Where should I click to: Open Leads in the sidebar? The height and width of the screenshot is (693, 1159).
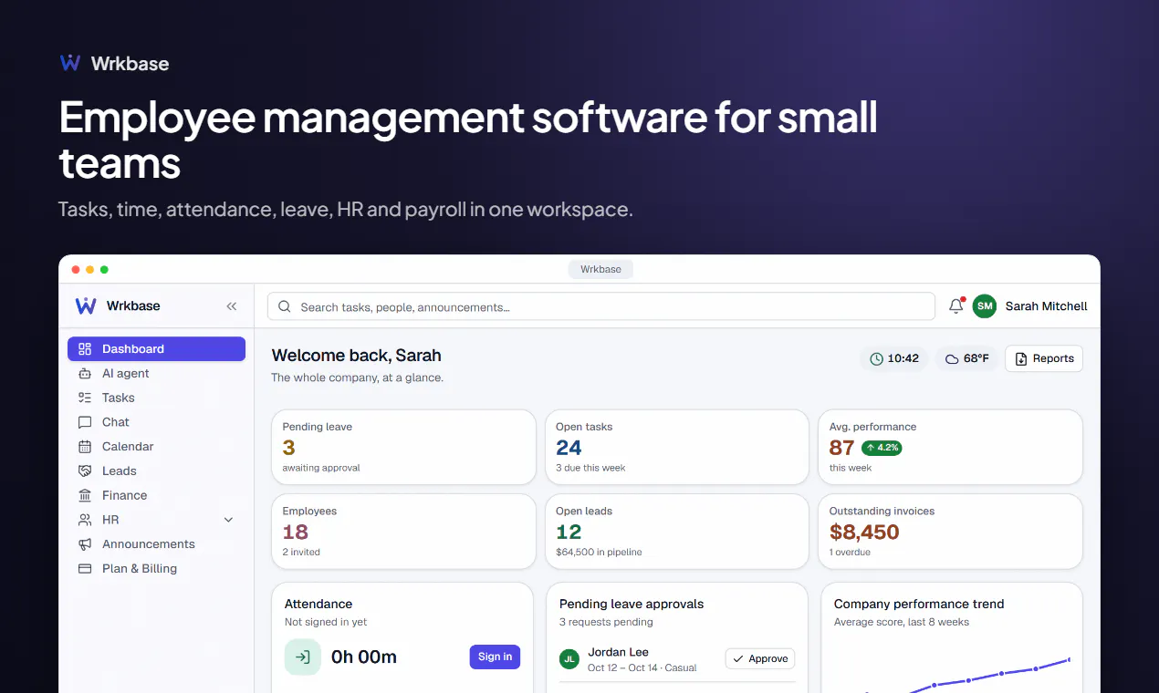(x=156, y=471)
